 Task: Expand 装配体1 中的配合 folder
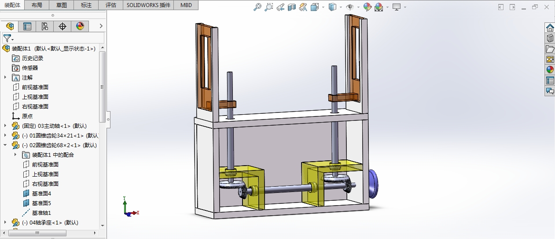pyautogui.click(x=15, y=155)
